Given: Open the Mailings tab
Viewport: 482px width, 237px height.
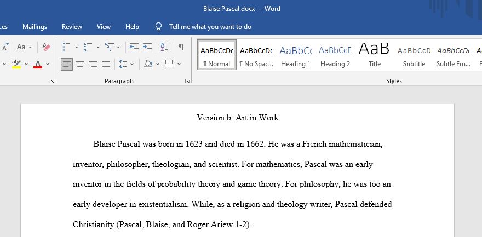Looking at the screenshot, I should click(x=35, y=27).
